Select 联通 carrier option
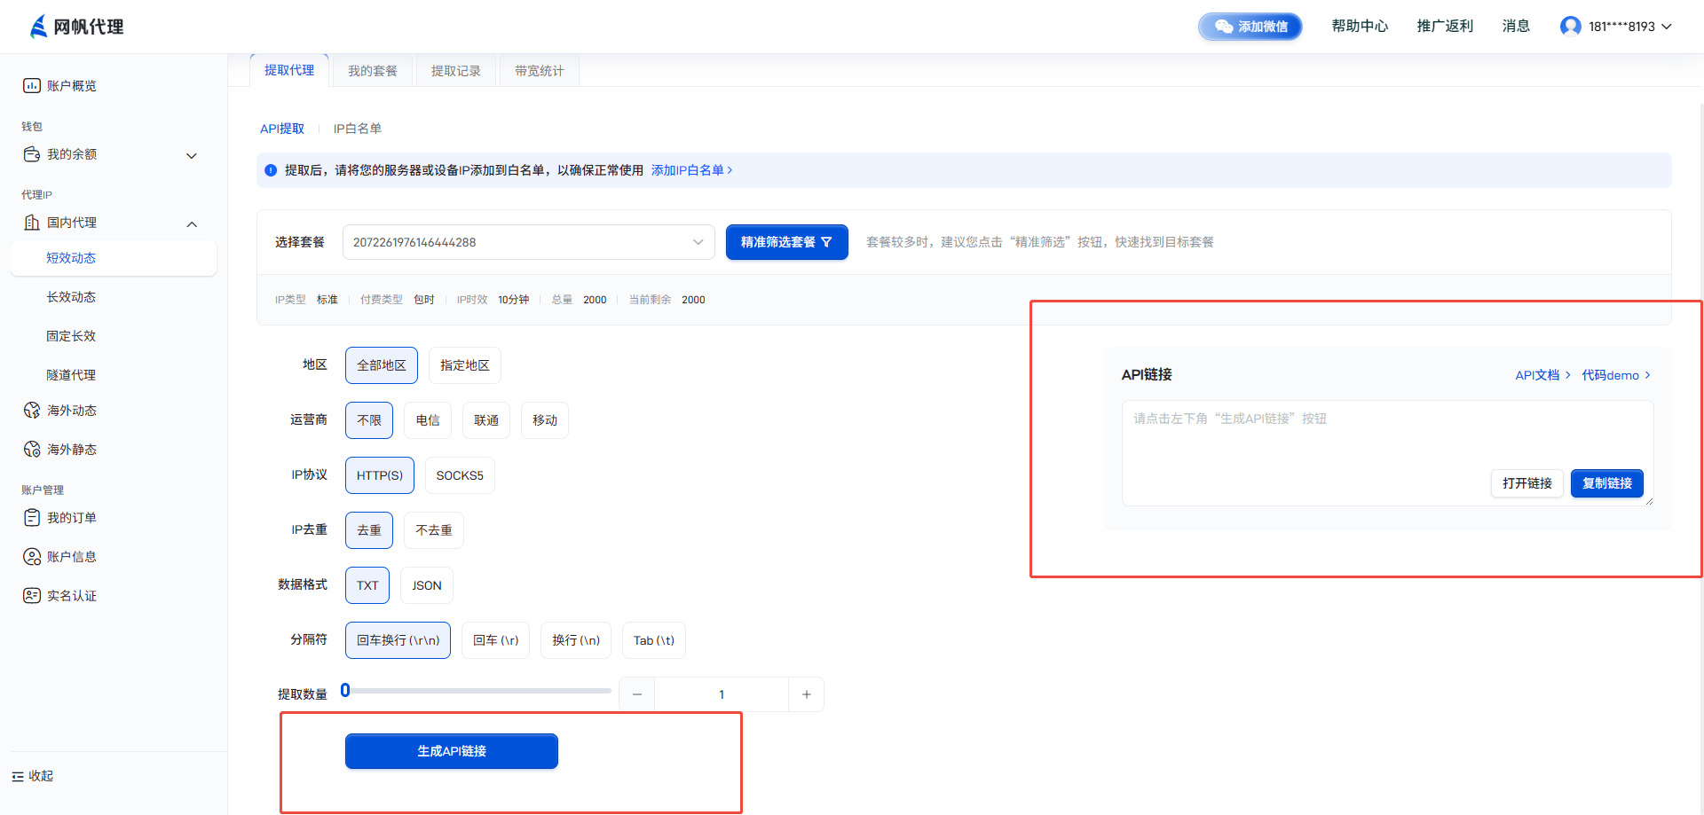 (486, 420)
